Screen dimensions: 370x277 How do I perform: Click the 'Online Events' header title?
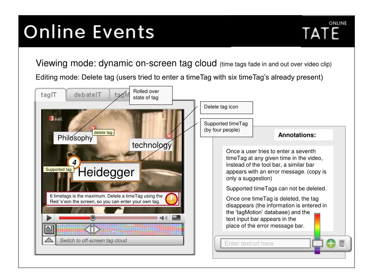pyautogui.click(x=89, y=32)
